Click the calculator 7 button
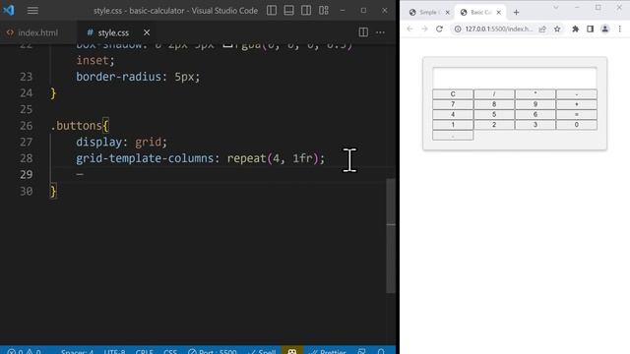Viewport: 630px width, 354px height. coord(453,104)
